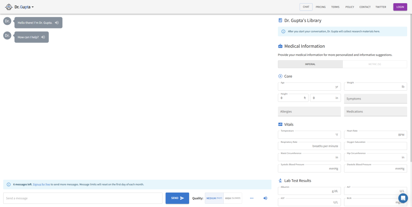Click the Lab Test Results microscope icon
This screenshot has width=412, height=207.
click(x=280, y=181)
